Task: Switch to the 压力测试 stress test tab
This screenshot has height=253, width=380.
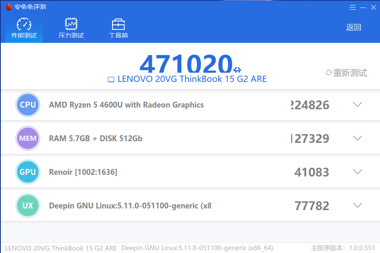Action: [x=71, y=28]
